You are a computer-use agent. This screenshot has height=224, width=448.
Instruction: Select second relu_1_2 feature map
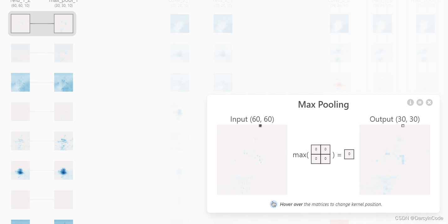pyautogui.click(x=20, y=53)
